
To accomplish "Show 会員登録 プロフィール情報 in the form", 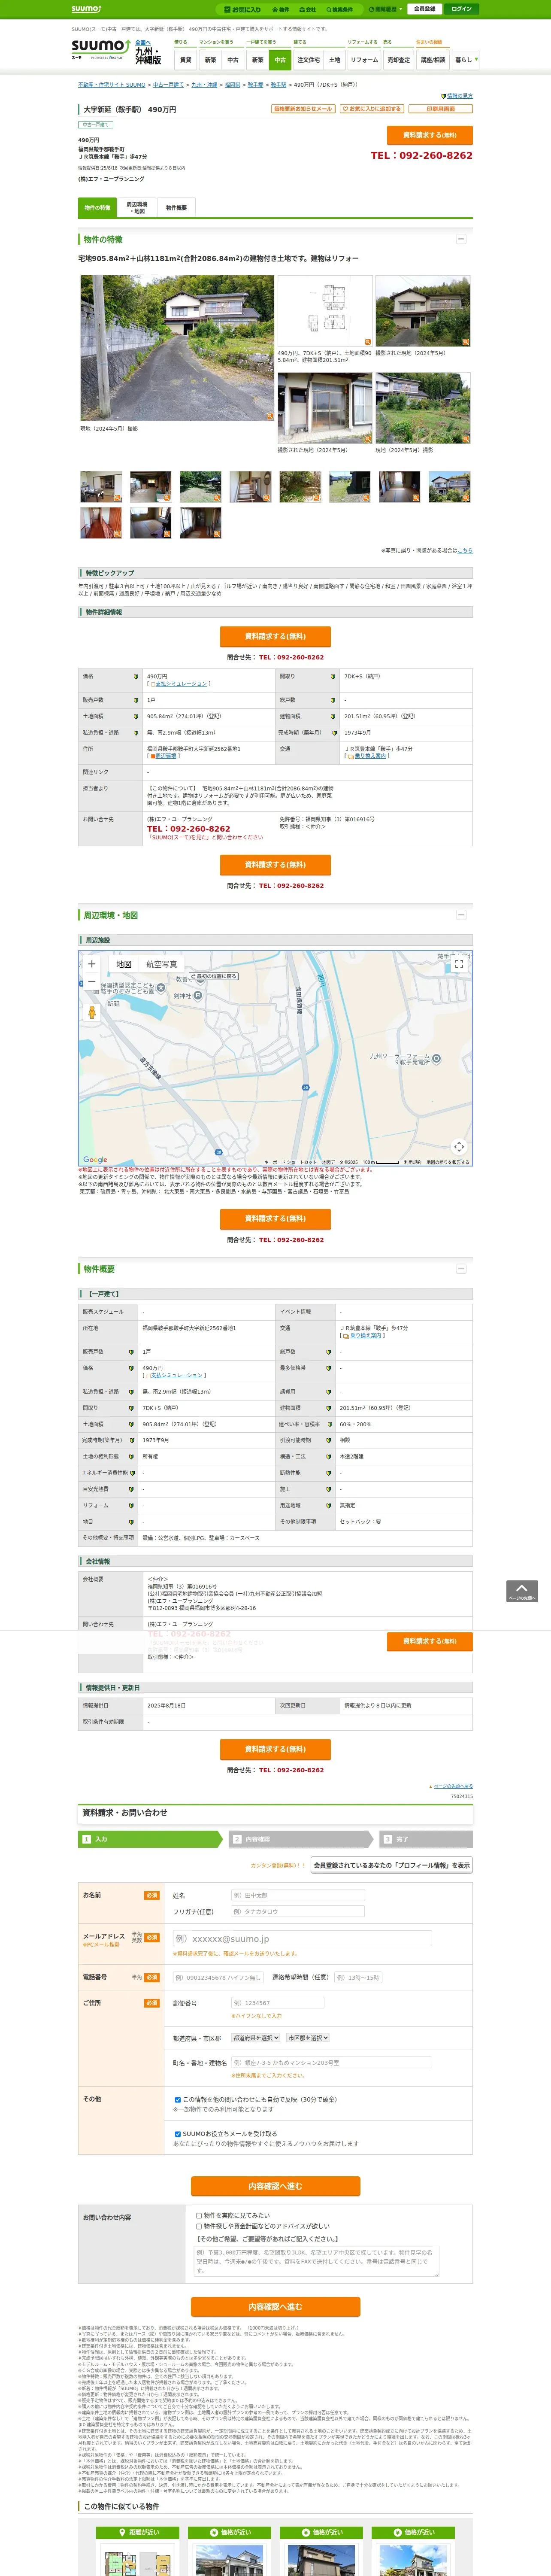I will (x=391, y=1865).
